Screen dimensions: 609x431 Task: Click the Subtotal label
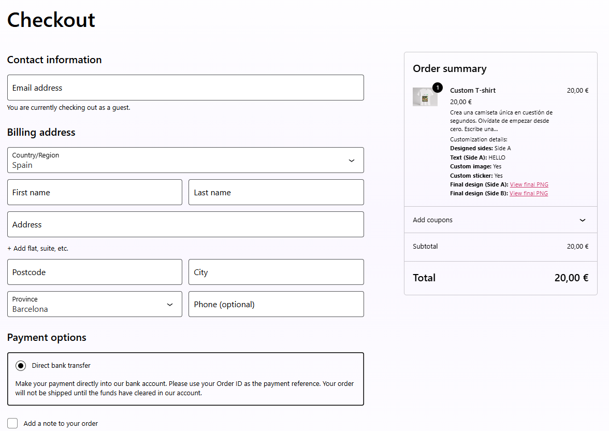[425, 247]
